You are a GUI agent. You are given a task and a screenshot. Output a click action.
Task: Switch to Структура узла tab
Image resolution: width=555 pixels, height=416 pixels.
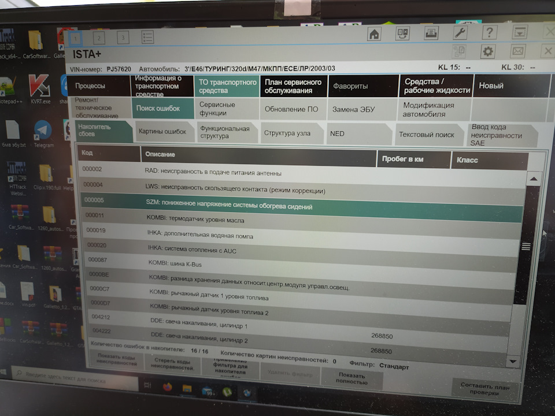point(291,133)
